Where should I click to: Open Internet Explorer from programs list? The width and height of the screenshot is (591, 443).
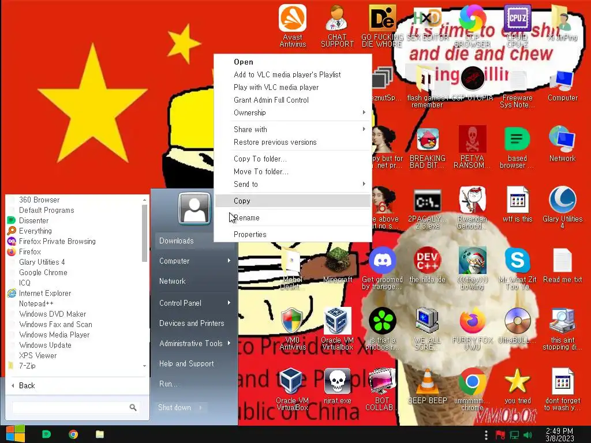(45, 293)
